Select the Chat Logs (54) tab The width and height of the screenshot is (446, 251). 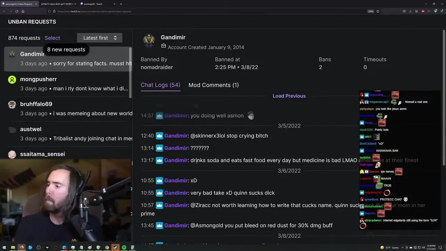160,85
